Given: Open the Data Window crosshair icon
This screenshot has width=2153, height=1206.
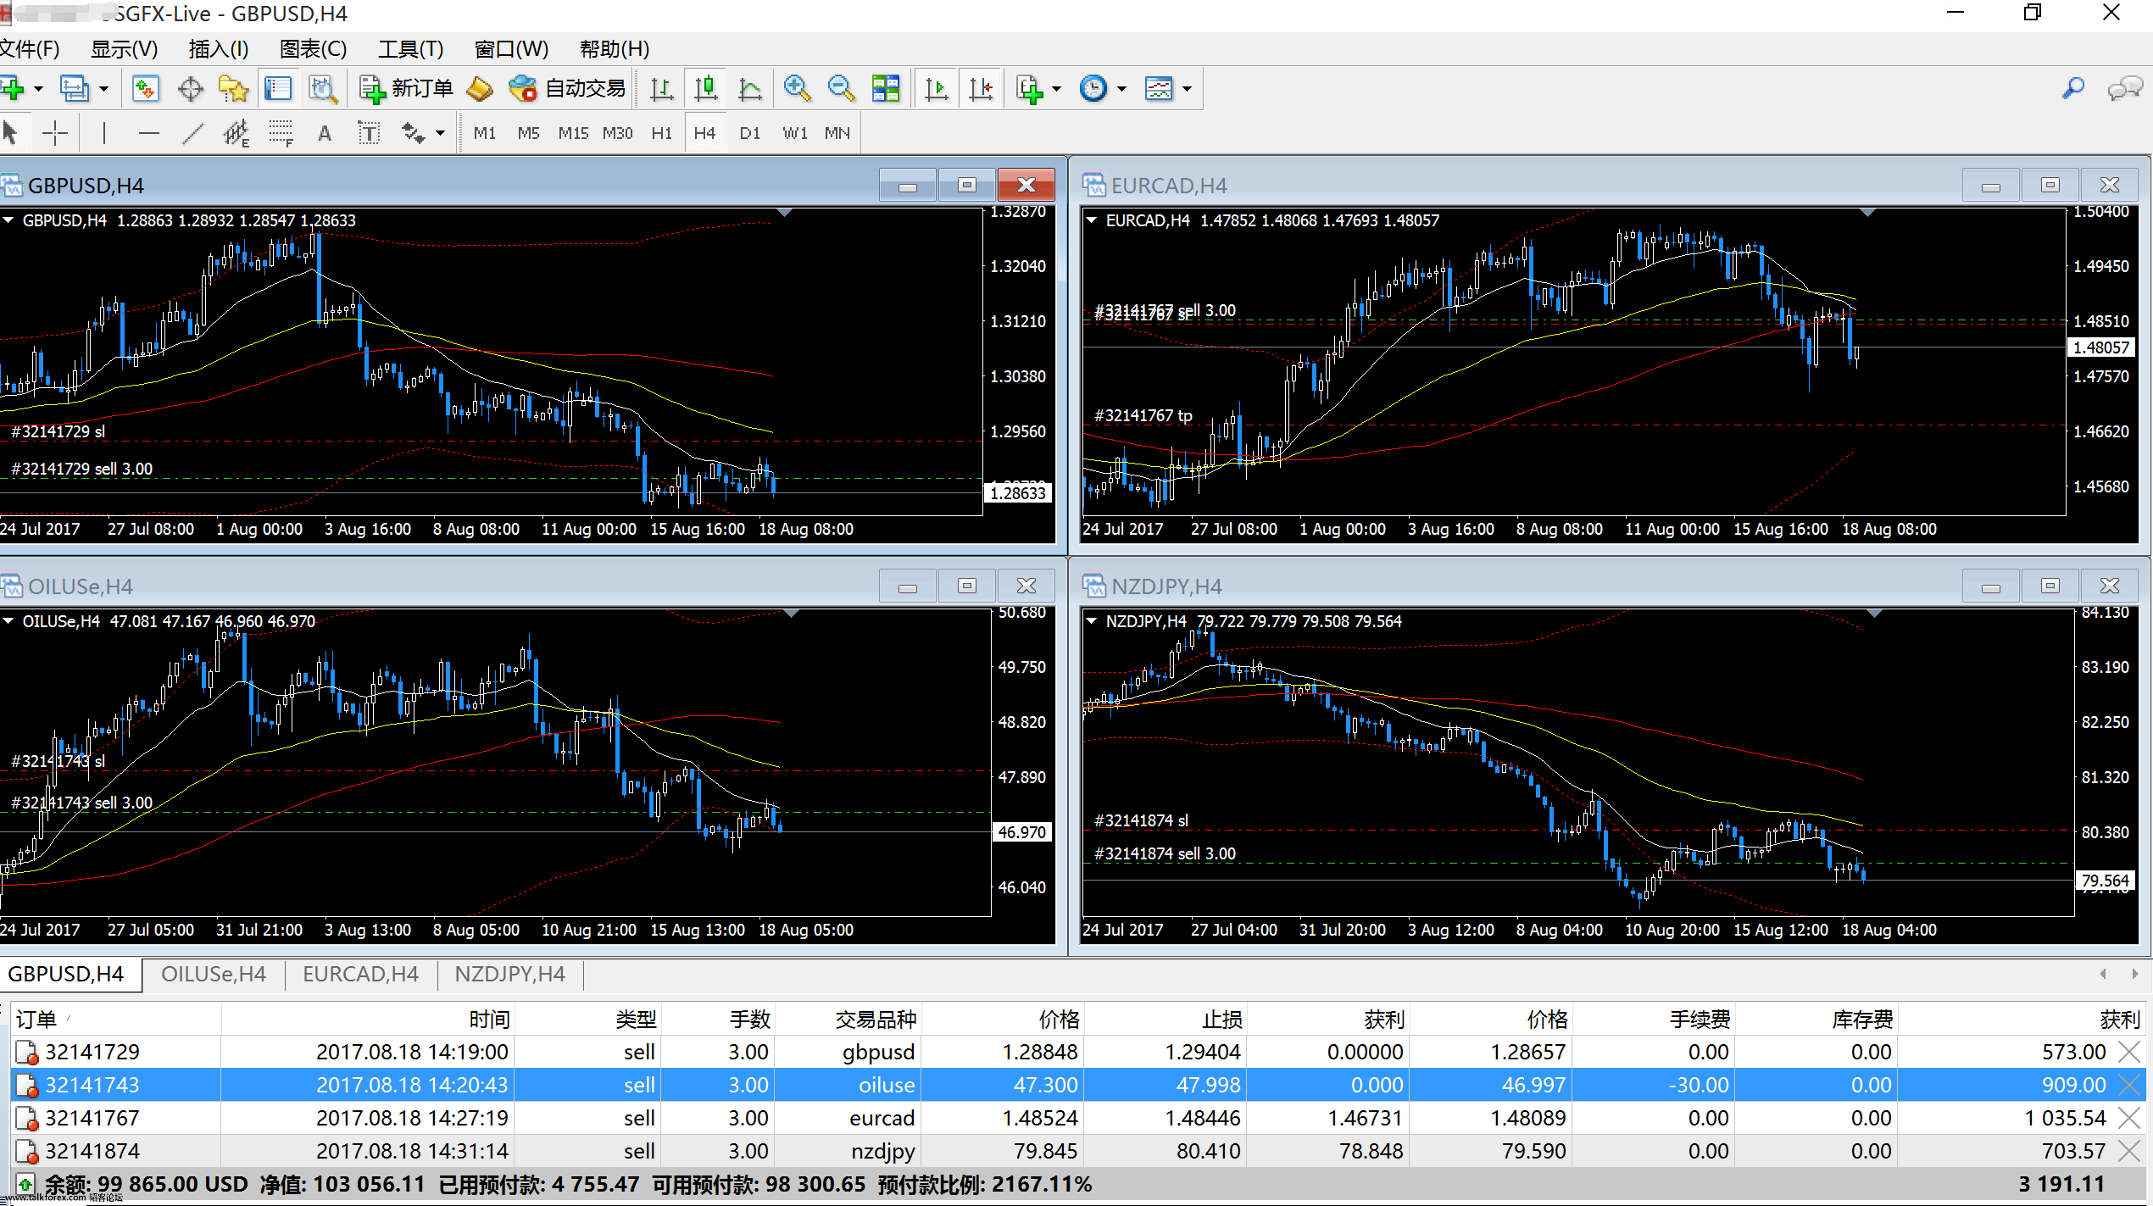Looking at the screenshot, I should point(190,88).
